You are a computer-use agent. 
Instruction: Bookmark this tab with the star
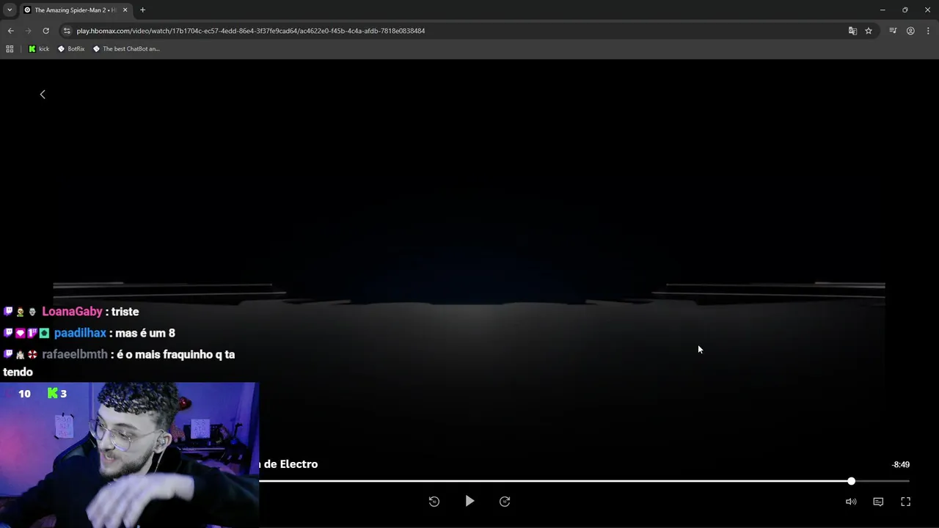tap(869, 31)
